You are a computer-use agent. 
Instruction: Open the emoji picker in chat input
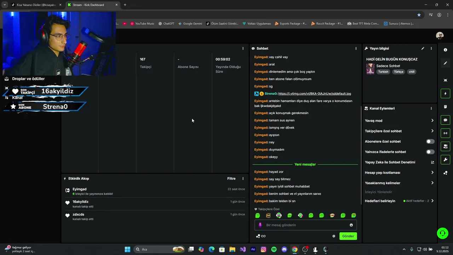click(351, 225)
